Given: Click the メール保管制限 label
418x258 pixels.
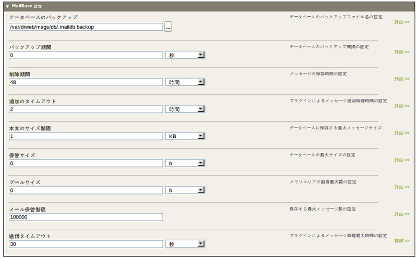Looking at the screenshot, I should click(x=28, y=210).
